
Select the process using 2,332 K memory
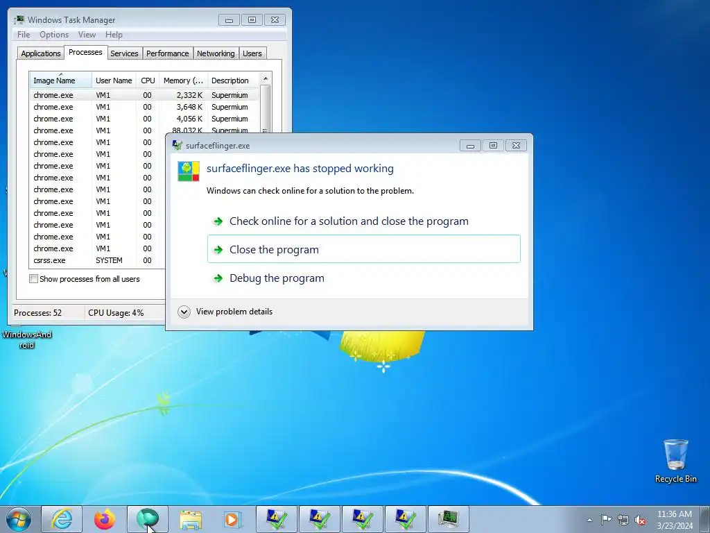tap(145, 95)
